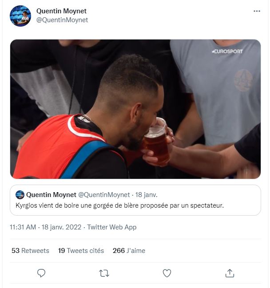
Task: Open the quoted tweet about Kyrgios
Action: (x=135, y=206)
